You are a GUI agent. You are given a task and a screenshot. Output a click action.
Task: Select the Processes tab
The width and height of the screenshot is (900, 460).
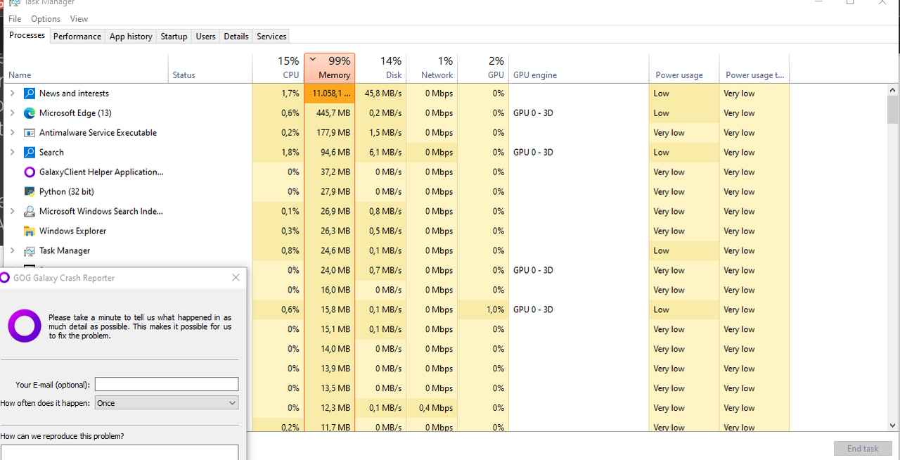(27, 35)
